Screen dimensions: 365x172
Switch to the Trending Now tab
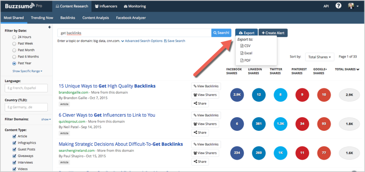42,18
